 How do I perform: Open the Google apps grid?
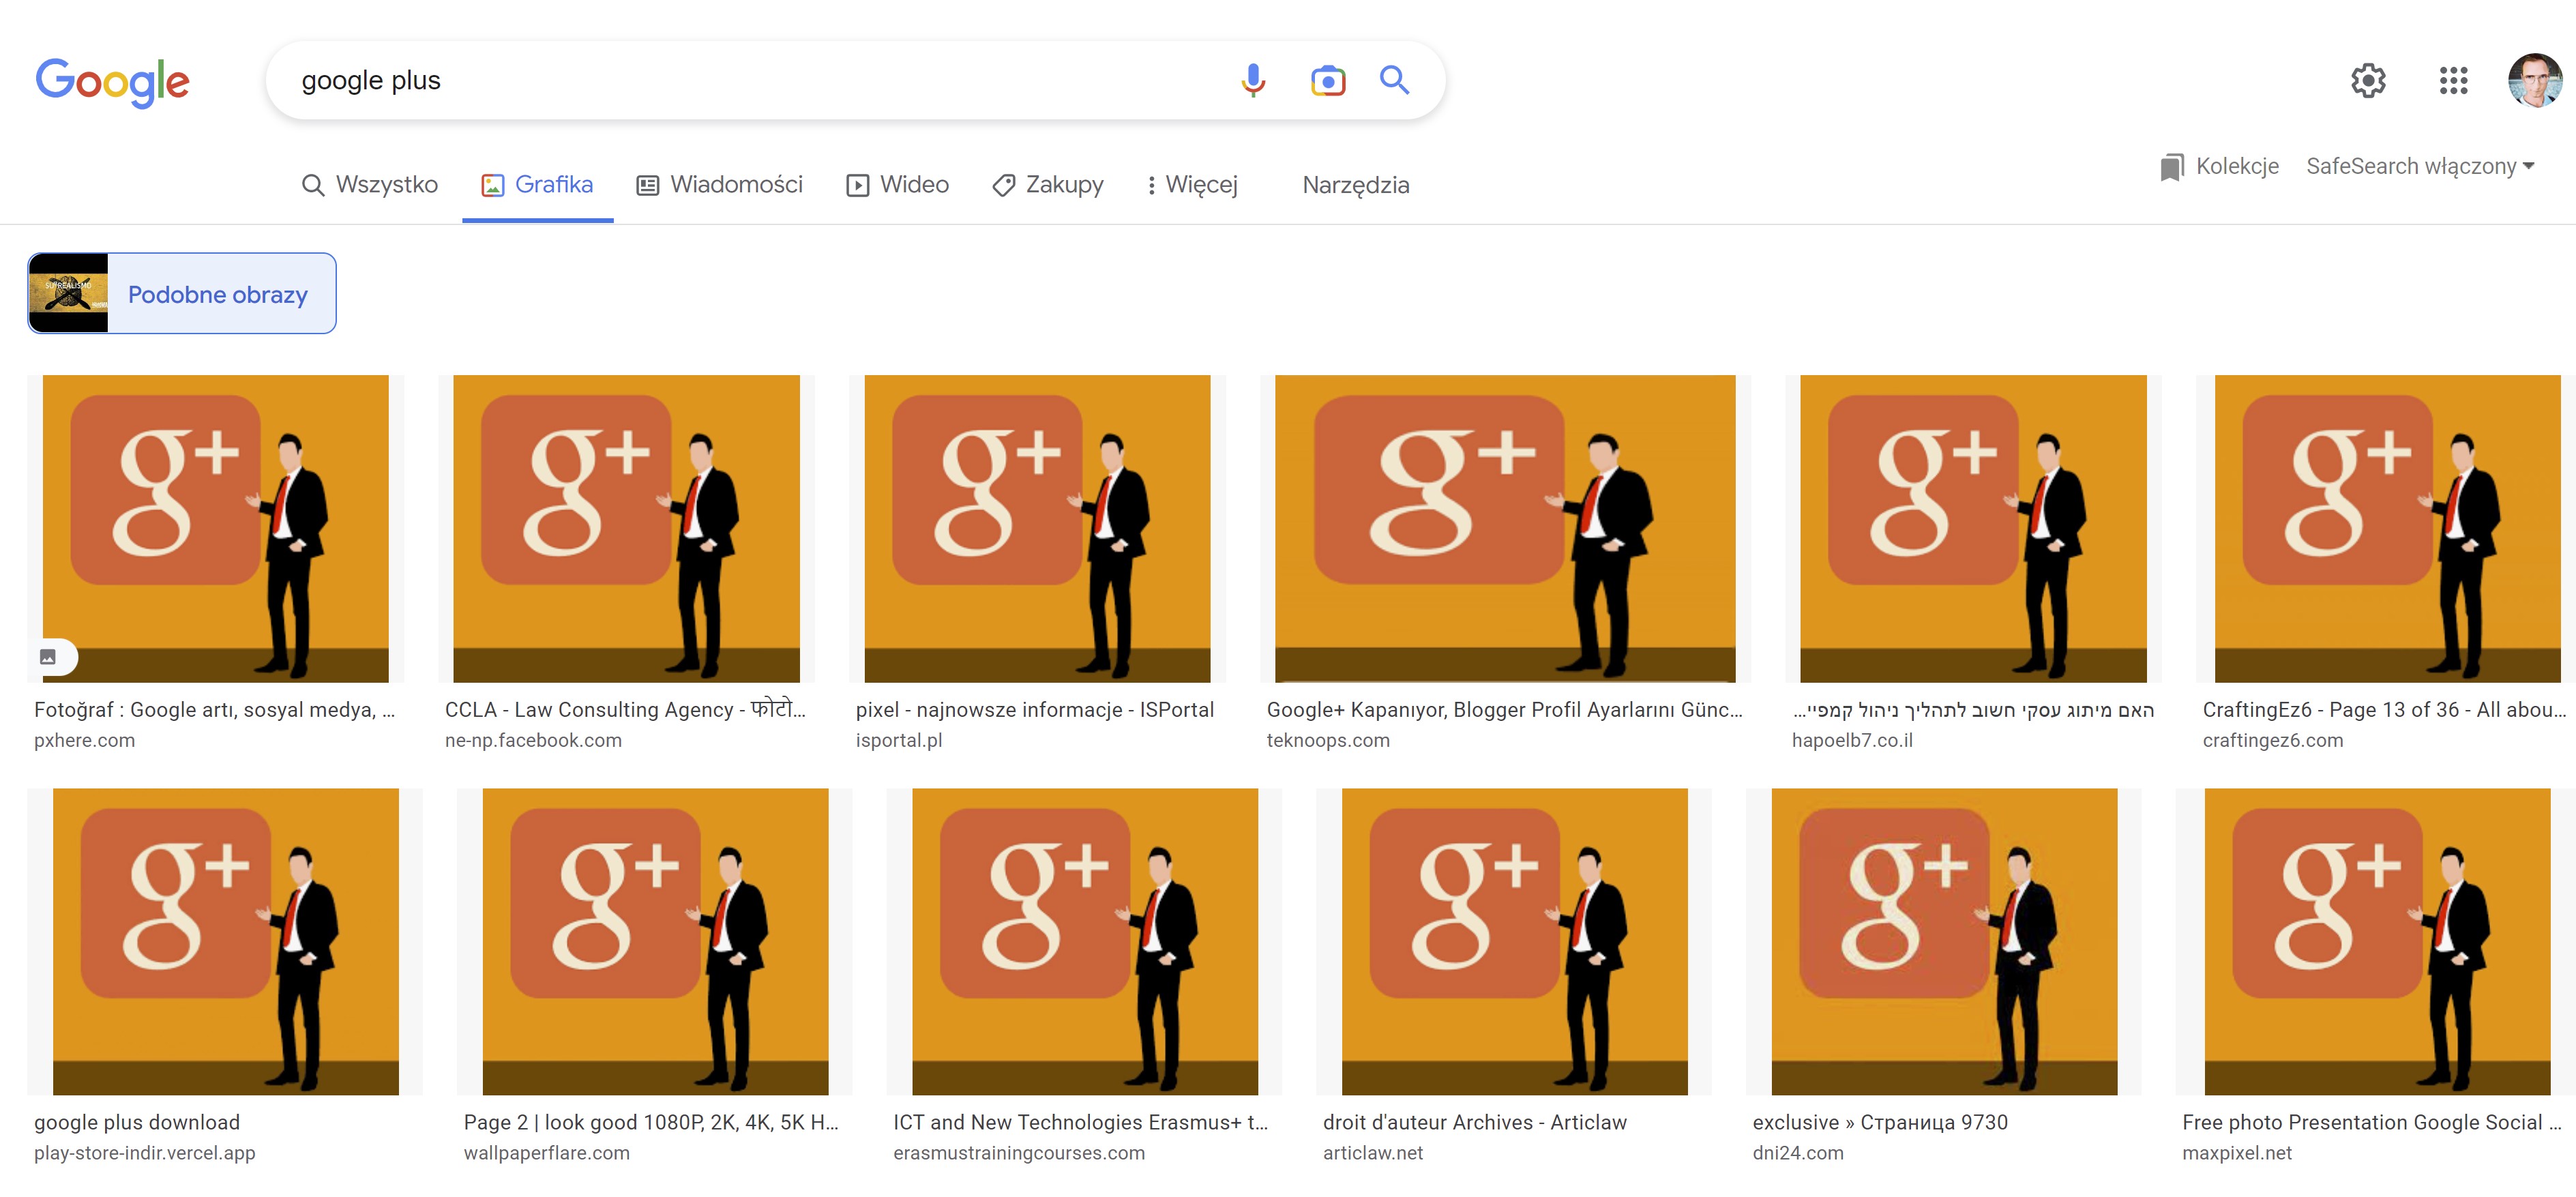pyautogui.click(x=2453, y=80)
